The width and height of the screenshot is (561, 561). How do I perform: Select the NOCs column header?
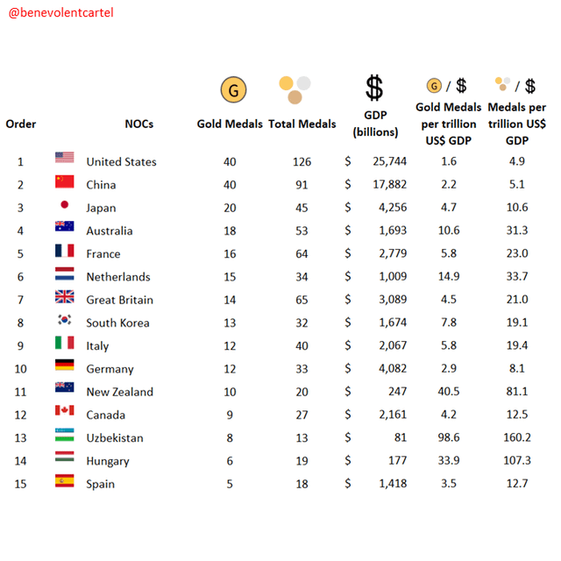(139, 124)
